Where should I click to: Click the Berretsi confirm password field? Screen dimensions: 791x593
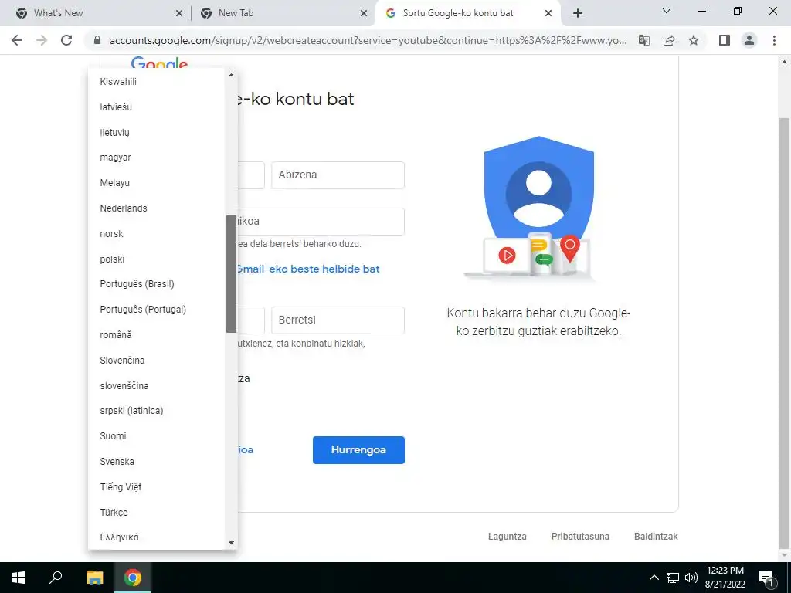coord(338,320)
